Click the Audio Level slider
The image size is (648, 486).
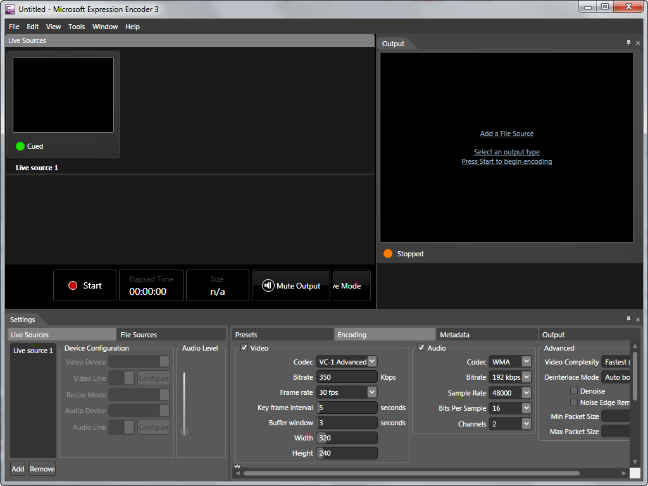pyautogui.click(x=184, y=403)
